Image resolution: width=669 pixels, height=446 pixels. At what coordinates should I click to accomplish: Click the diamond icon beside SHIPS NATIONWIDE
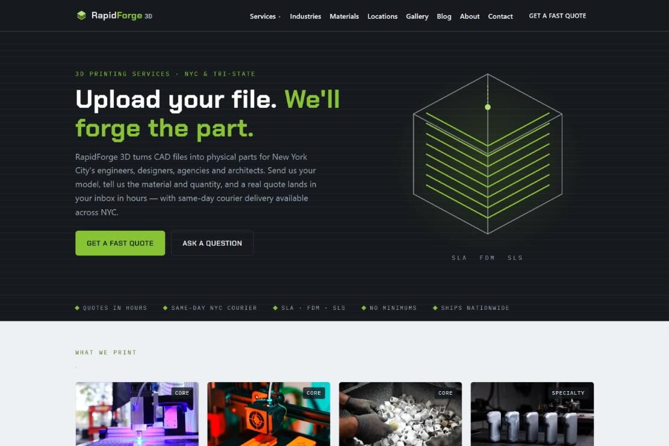(x=435, y=307)
